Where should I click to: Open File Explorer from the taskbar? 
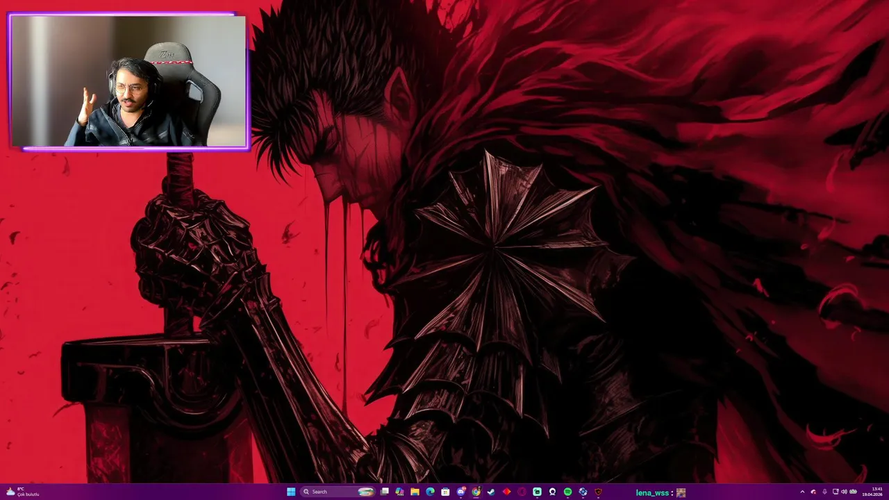coord(415,492)
